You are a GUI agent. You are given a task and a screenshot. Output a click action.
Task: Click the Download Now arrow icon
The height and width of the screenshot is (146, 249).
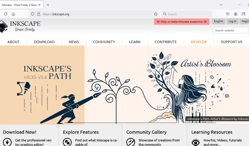pos(7,142)
